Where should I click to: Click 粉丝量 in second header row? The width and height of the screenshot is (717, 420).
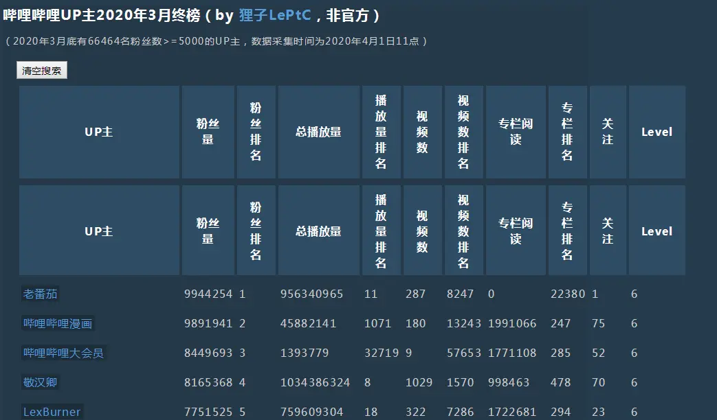pyautogui.click(x=208, y=231)
